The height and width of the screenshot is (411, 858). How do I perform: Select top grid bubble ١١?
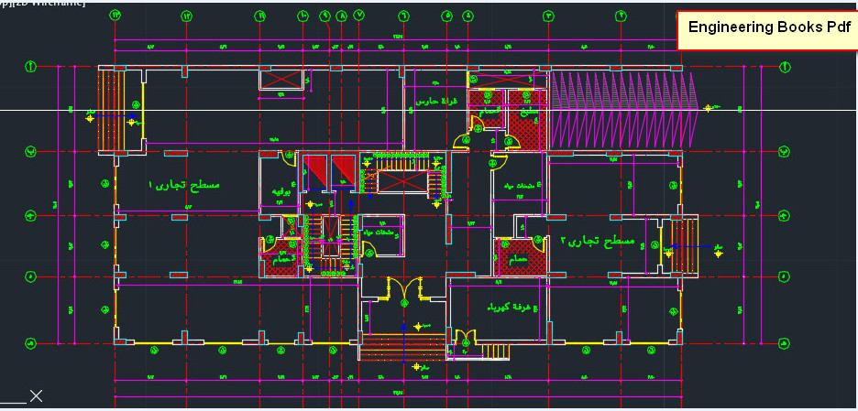260,16
